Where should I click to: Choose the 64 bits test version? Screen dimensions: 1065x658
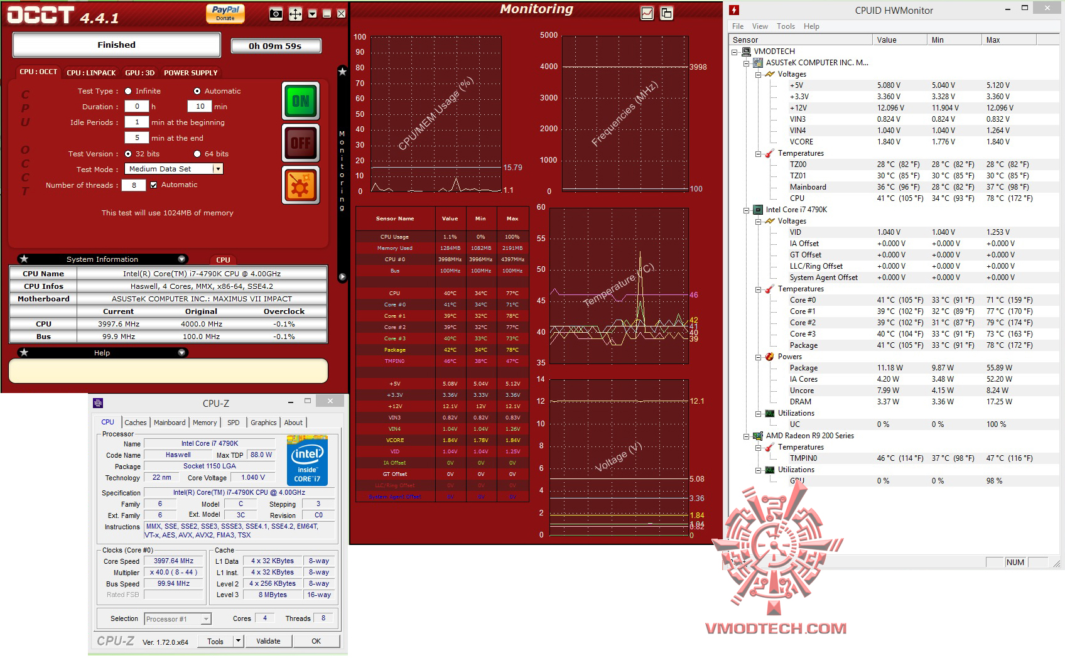click(x=197, y=154)
